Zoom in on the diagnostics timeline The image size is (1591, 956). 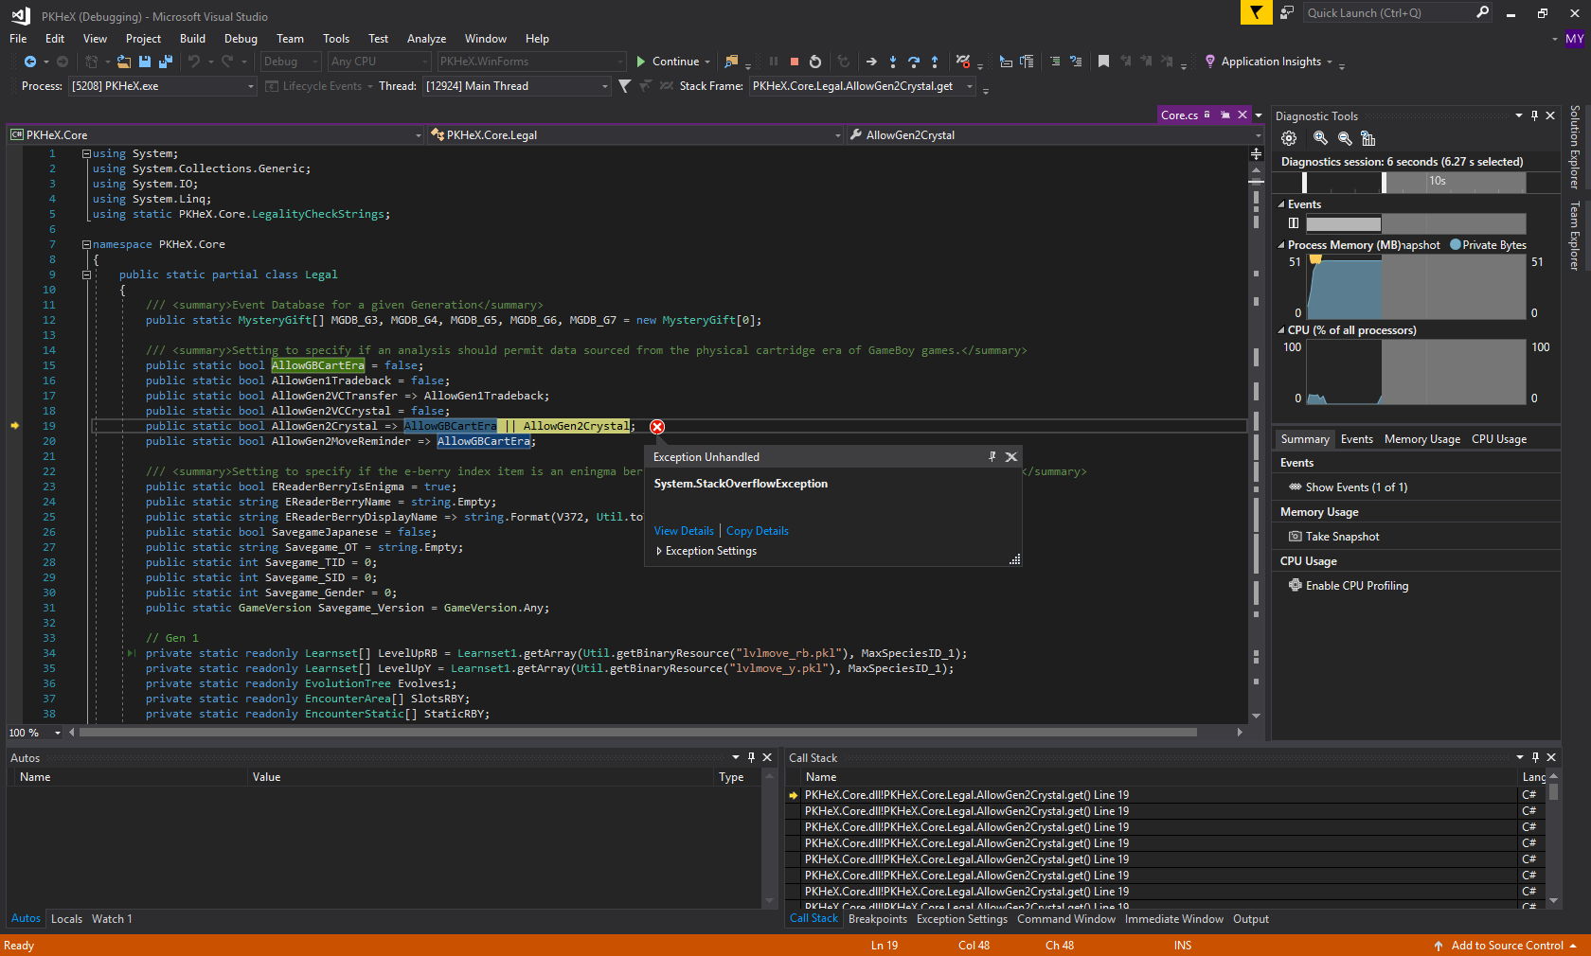point(1320,138)
